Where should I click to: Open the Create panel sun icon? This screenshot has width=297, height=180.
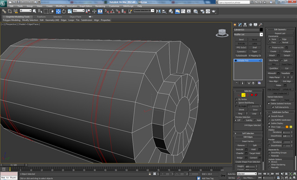pyautogui.click(x=235, y=25)
